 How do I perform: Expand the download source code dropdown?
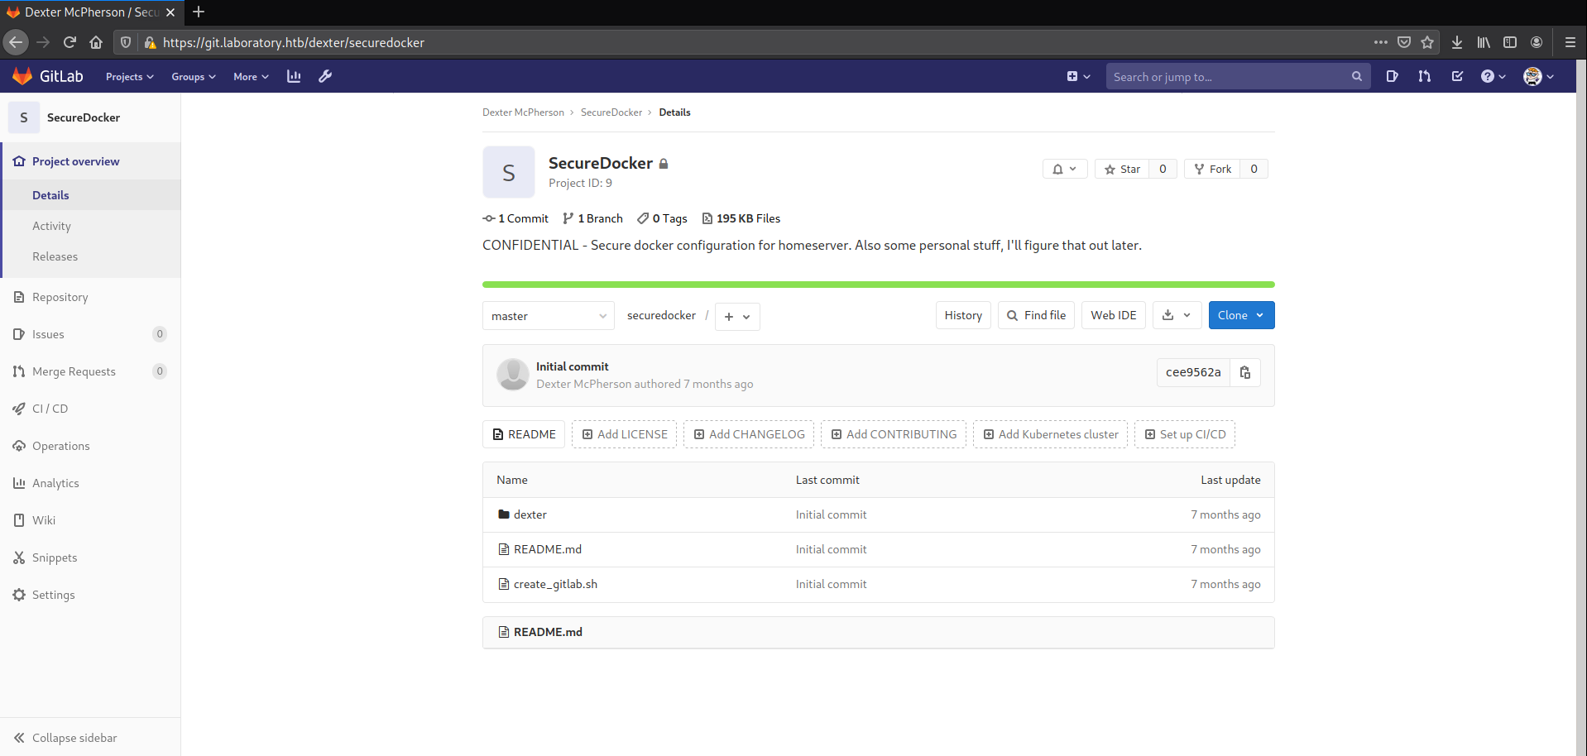(1176, 315)
